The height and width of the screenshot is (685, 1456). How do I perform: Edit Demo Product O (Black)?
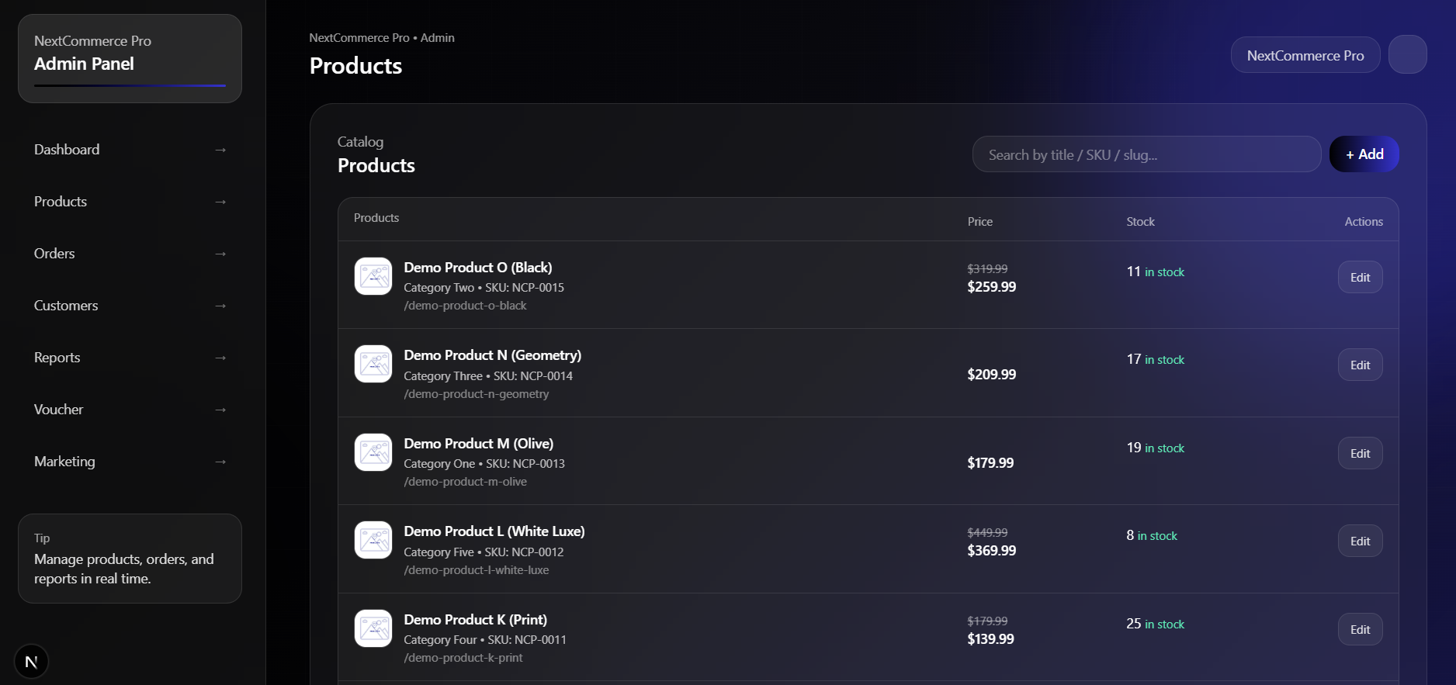[1359, 277]
